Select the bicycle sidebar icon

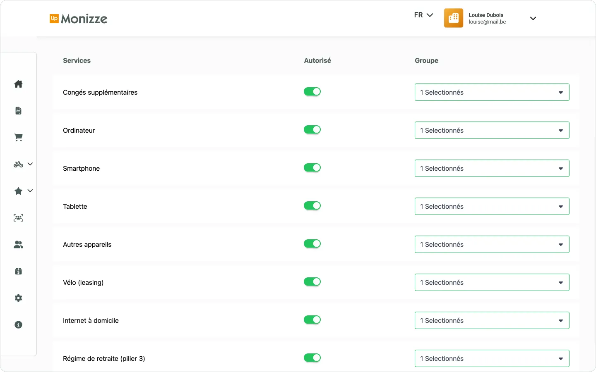pos(17,164)
